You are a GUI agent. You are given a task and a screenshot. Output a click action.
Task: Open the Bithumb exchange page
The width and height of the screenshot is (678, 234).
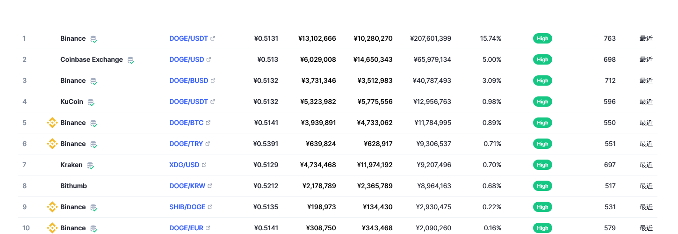point(73,186)
